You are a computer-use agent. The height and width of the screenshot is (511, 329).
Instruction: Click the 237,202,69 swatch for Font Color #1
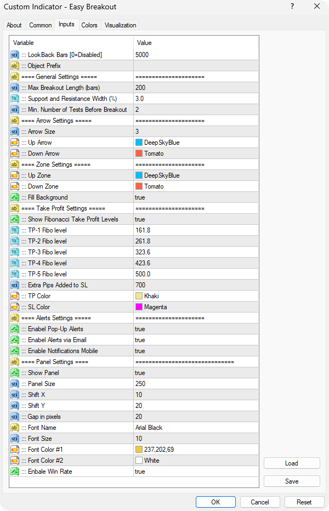(139, 450)
